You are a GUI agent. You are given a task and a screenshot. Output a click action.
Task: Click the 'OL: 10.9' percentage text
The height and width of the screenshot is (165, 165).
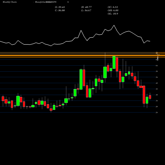[x=113, y=14]
